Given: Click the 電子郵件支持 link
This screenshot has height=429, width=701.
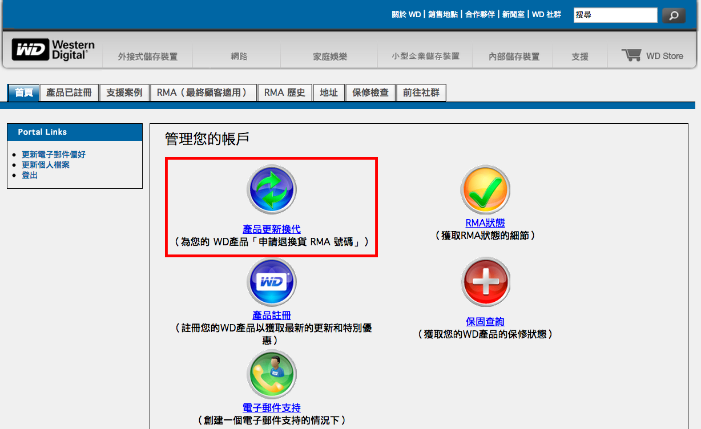Looking at the screenshot, I should click(272, 408).
